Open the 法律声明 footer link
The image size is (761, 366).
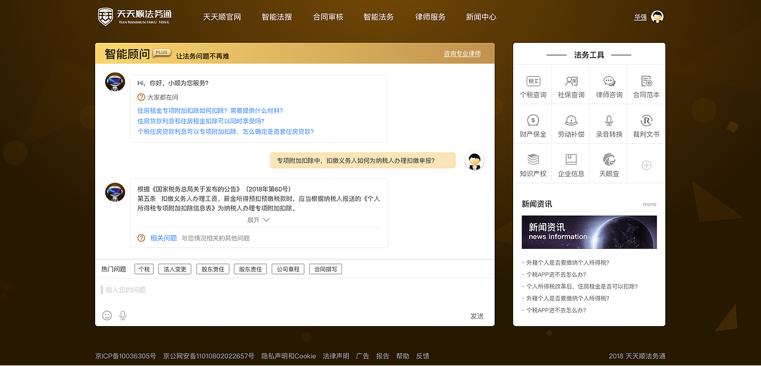pos(336,356)
